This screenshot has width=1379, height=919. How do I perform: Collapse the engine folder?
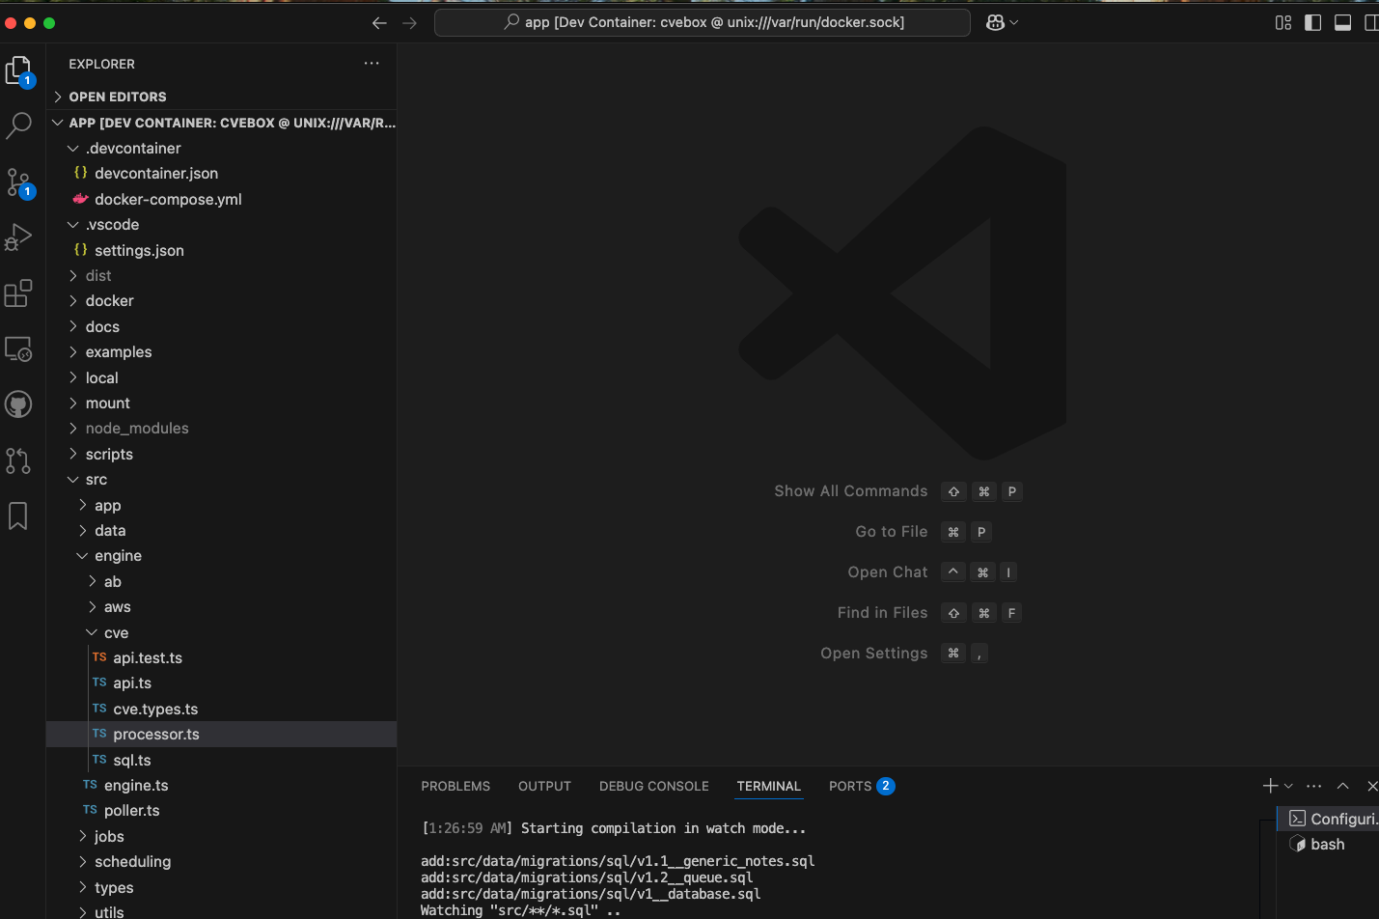[x=222, y=556]
